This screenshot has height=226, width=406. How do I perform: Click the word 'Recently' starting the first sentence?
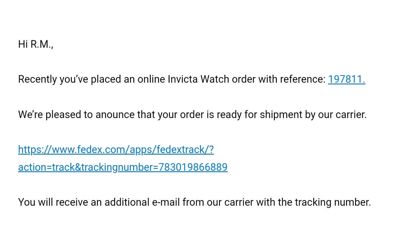[x=38, y=79]
